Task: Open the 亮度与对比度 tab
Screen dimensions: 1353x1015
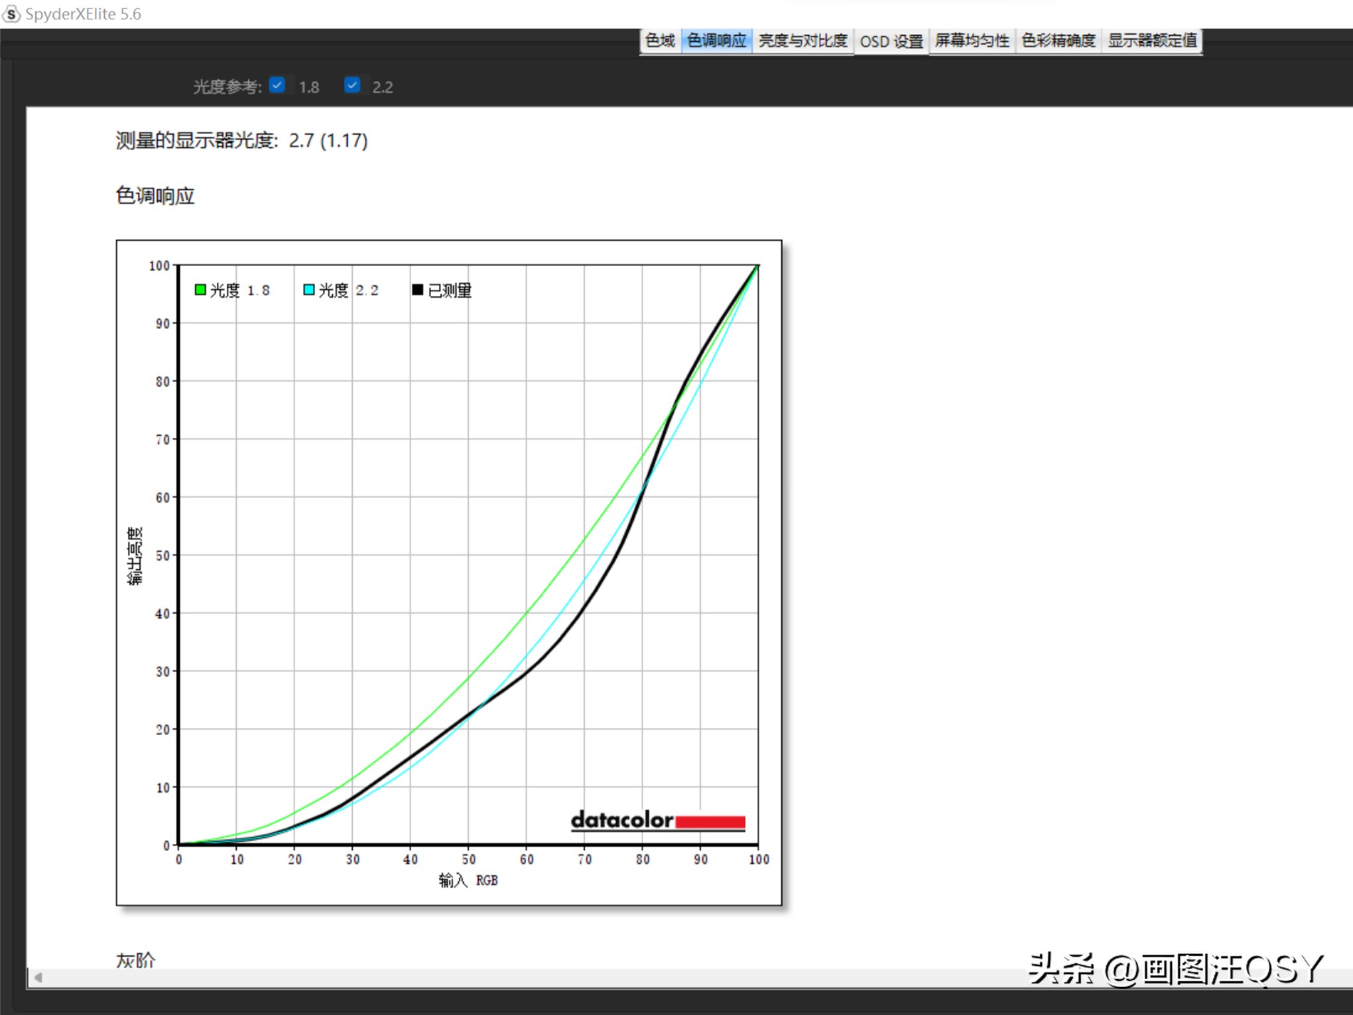Action: coord(803,40)
